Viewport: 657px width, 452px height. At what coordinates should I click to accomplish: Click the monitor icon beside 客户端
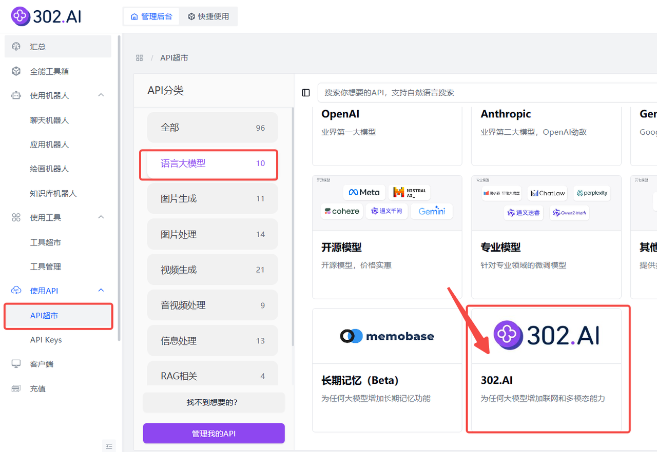[16, 364]
